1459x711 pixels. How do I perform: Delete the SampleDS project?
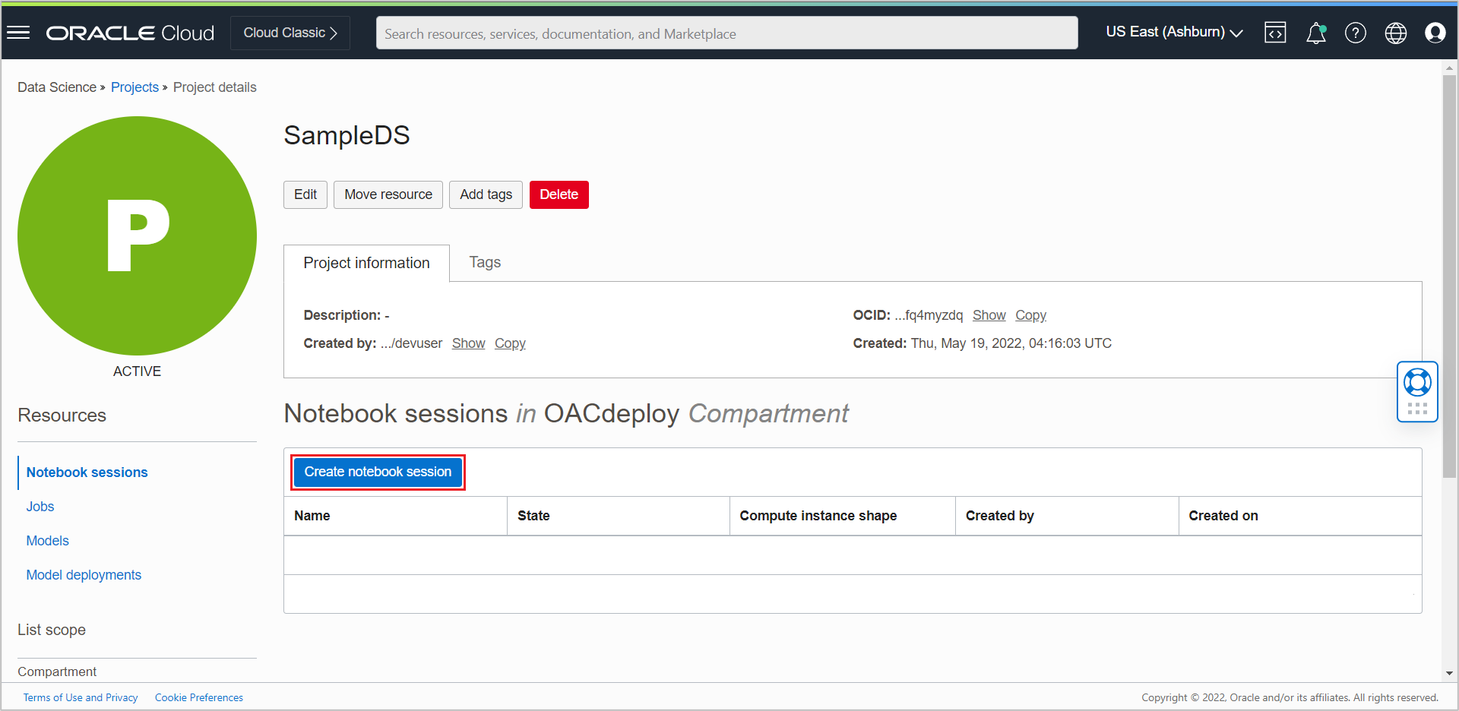(x=559, y=194)
